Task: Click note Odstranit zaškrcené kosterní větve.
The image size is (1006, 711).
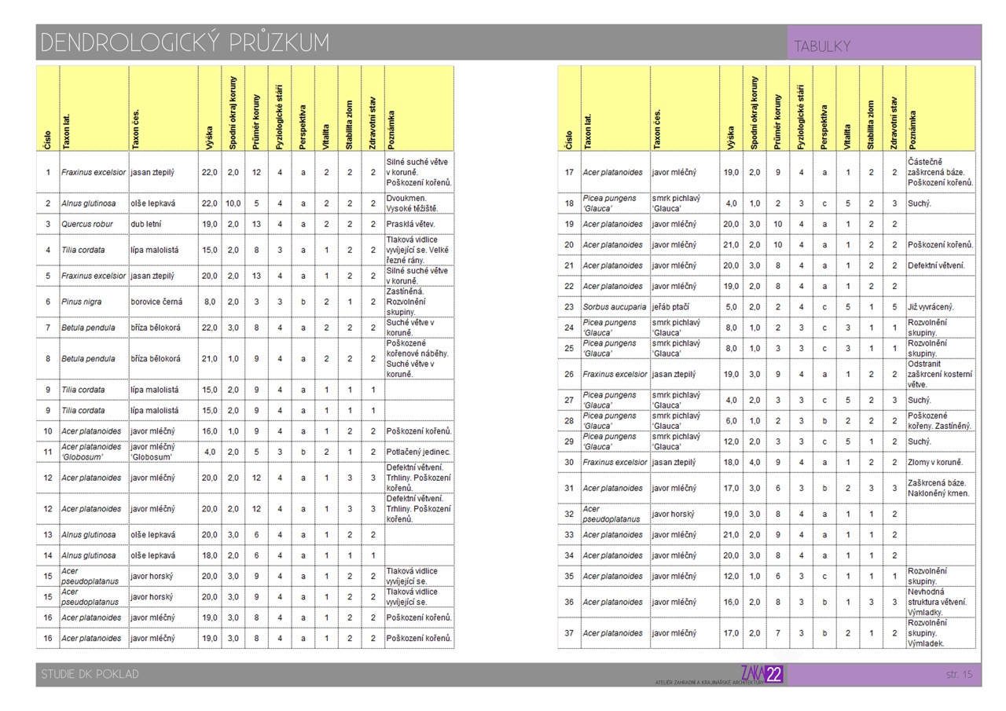Action: (x=940, y=374)
